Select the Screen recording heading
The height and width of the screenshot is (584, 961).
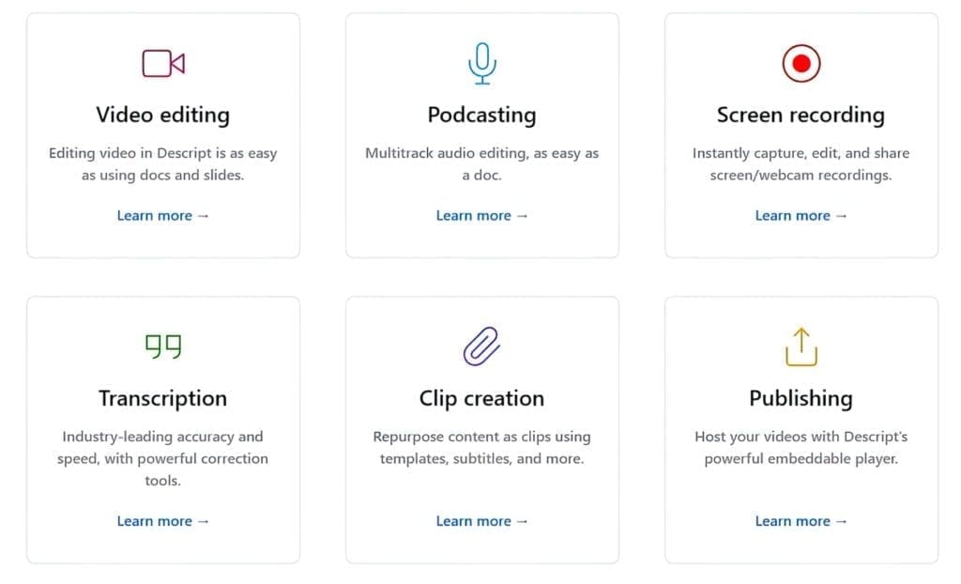coord(801,115)
